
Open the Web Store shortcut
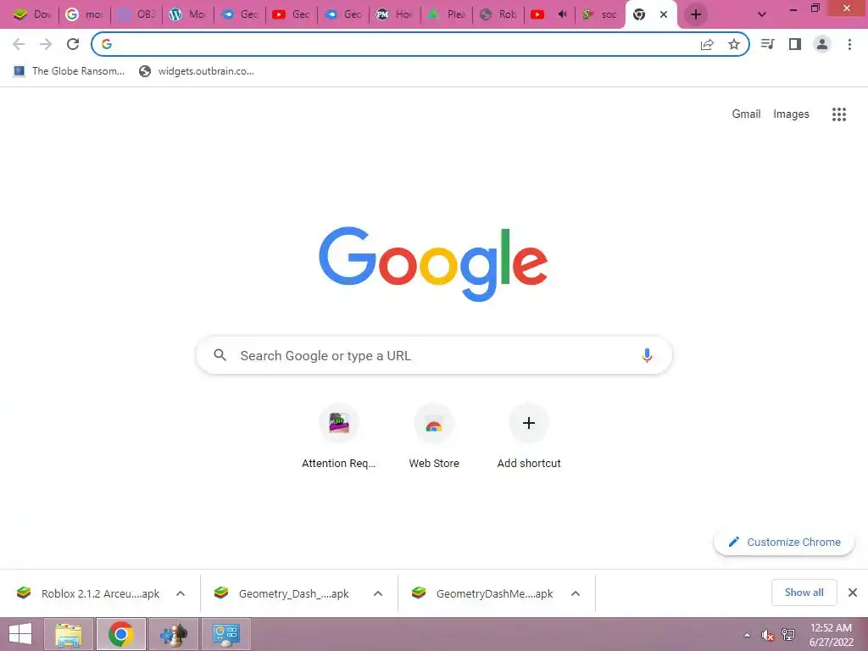pyautogui.click(x=434, y=437)
